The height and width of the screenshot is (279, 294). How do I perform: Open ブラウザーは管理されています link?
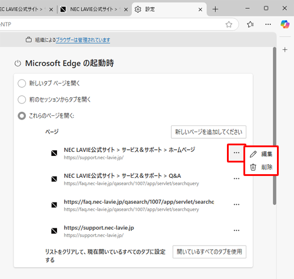[83, 40]
